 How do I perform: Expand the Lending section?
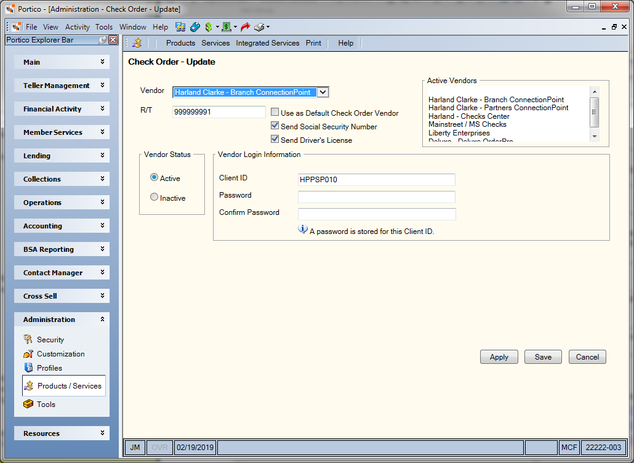pos(62,156)
